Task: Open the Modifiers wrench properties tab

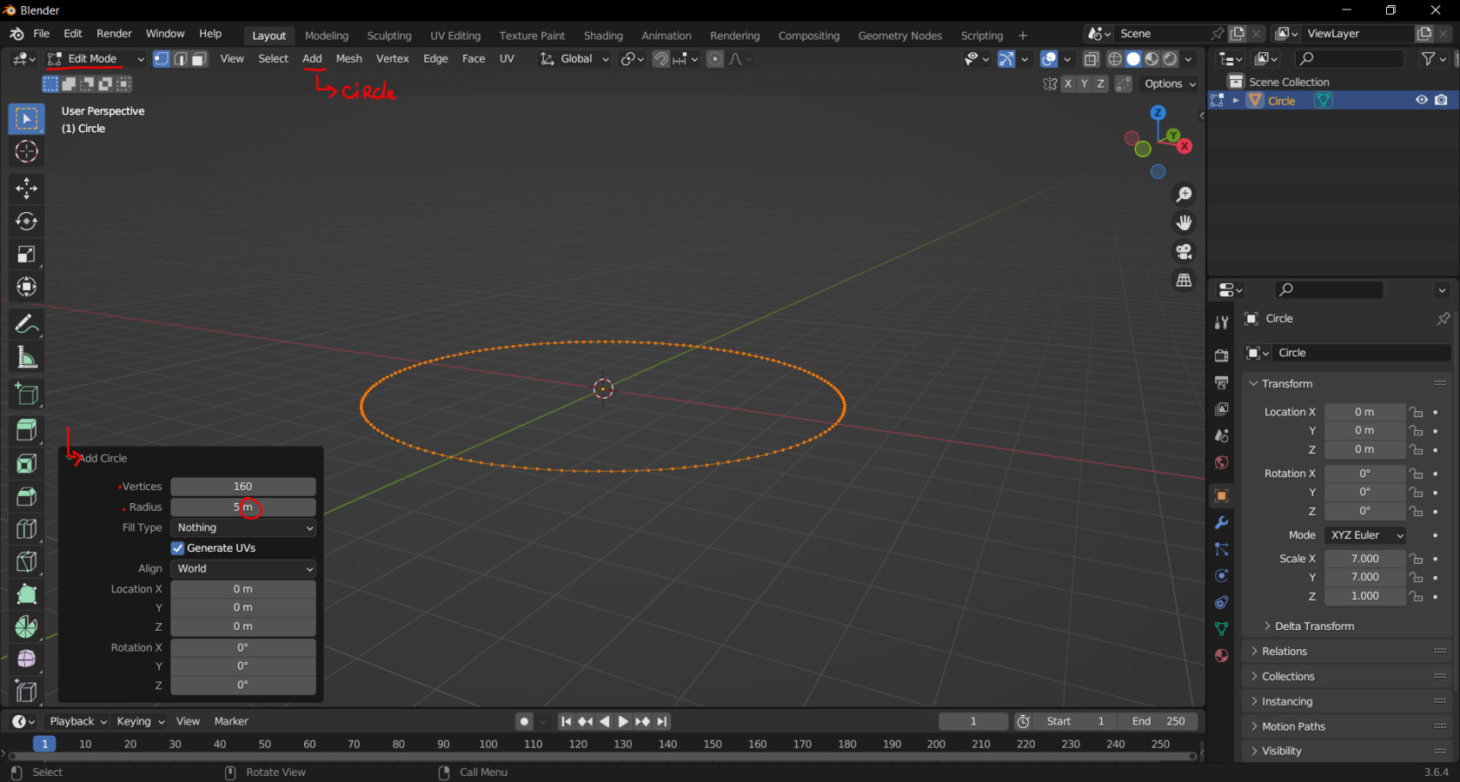Action: (x=1221, y=522)
